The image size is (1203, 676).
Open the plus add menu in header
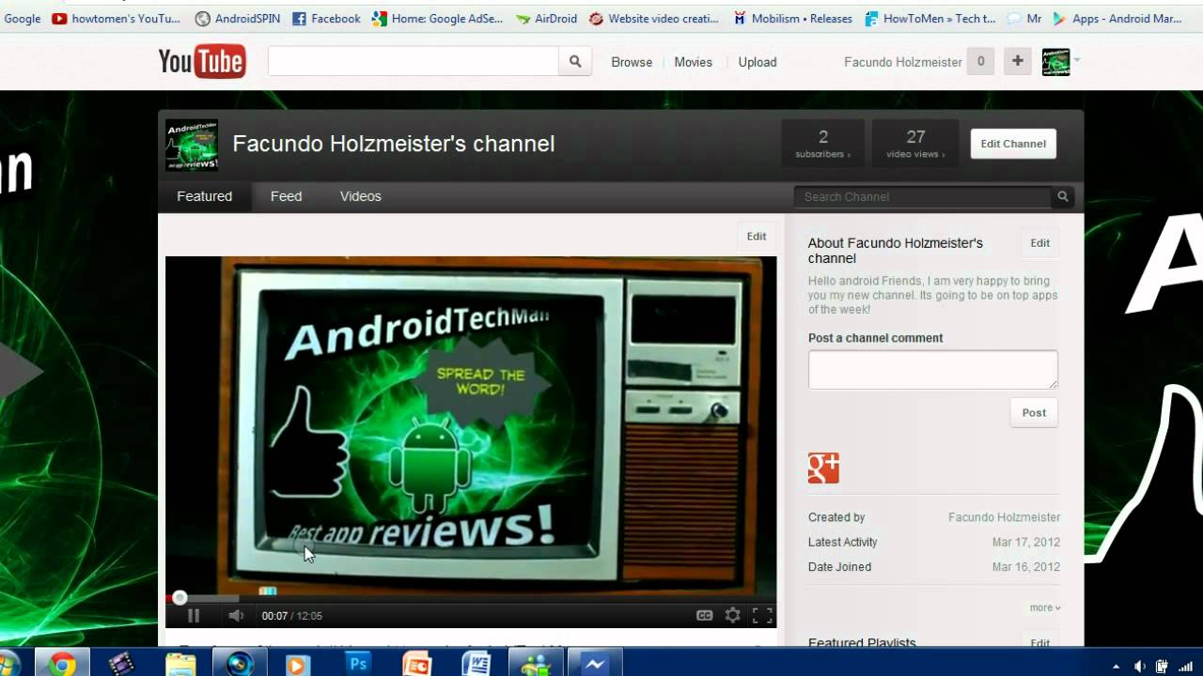point(1017,62)
